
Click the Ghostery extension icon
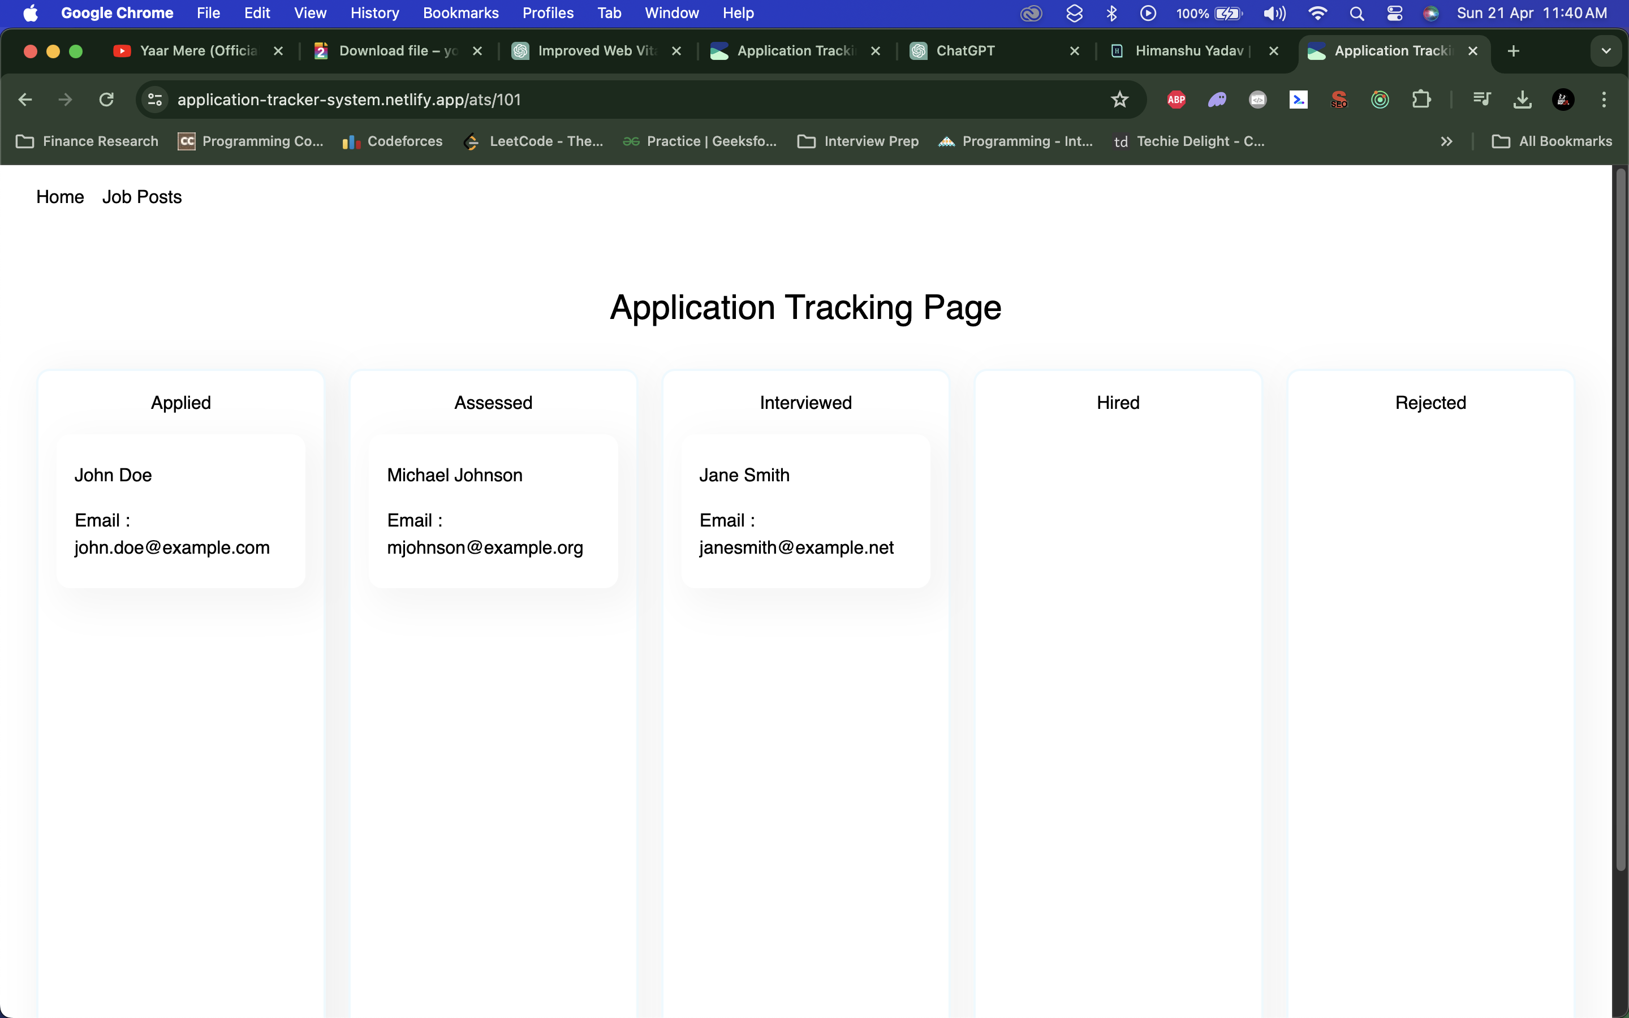(x=1217, y=99)
